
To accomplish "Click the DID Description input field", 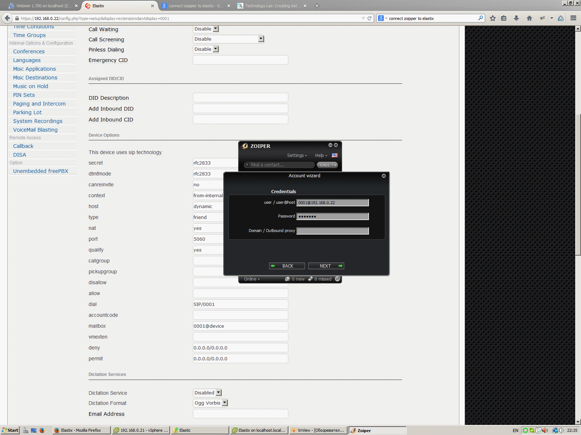I will [240, 98].
